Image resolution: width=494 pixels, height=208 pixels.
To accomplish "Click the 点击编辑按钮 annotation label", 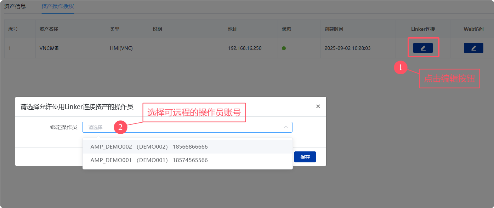I will (x=449, y=79).
